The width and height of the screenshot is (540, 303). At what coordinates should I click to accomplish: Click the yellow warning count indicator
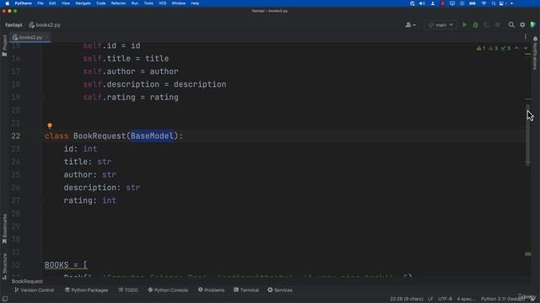pos(480,49)
